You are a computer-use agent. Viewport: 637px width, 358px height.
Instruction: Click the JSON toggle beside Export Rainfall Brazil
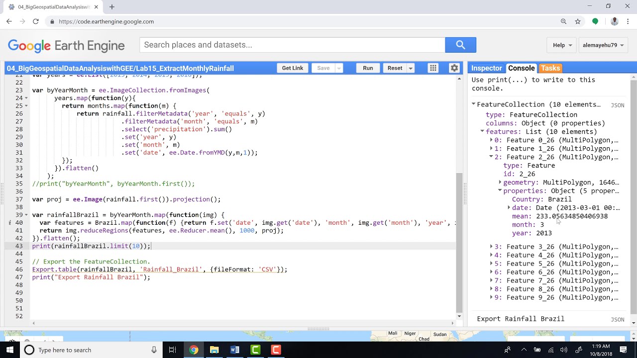tap(618, 320)
